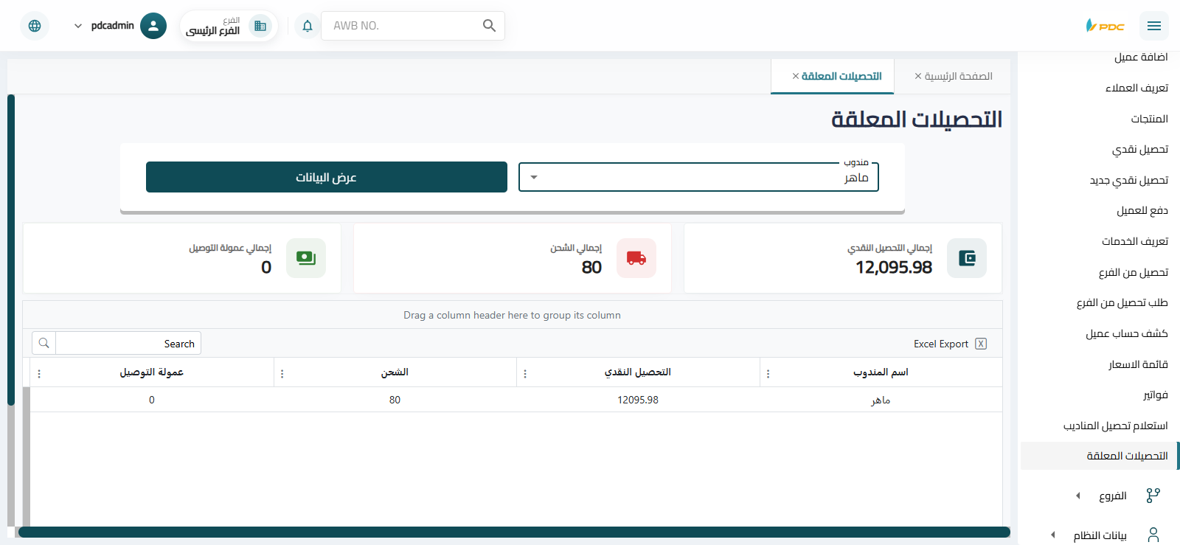Click the 0 commission table cell
This screenshot has width=1180, height=545.
coord(152,400)
